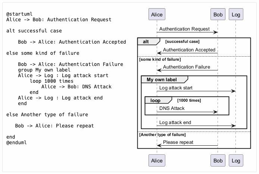Click the @startuml line in code
Viewport: 259px width, 174px height.
point(19,14)
